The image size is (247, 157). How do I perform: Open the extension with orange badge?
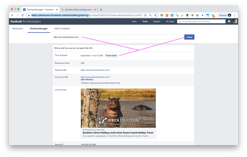[x=213, y=15]
